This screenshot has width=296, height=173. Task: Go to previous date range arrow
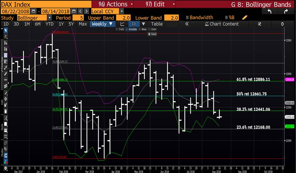[80, 11]
